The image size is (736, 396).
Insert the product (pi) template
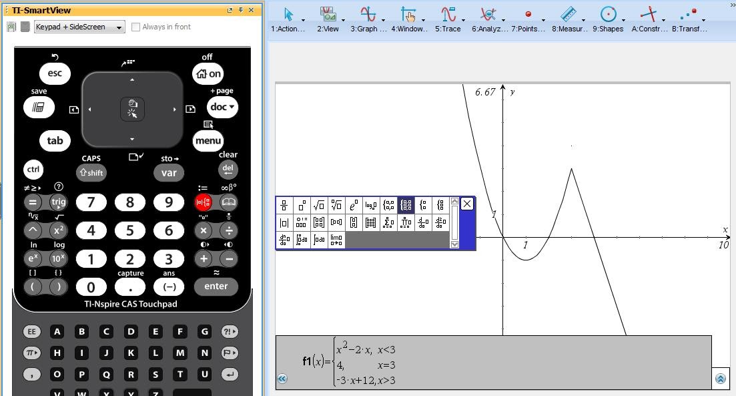coord(406,222)
